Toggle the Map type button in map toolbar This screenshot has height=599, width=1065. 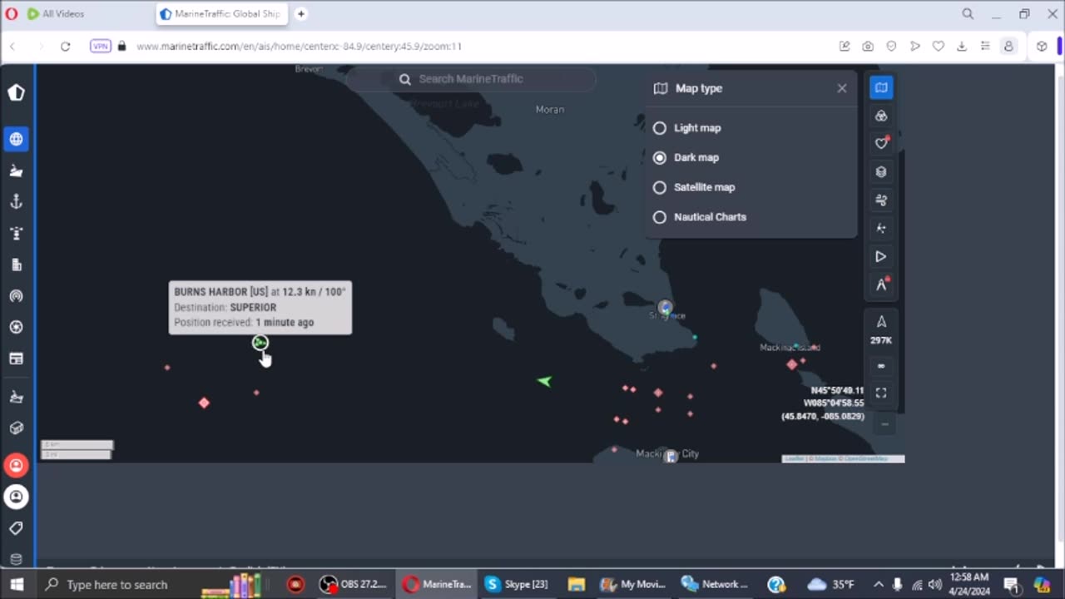(x=881, y=87)
